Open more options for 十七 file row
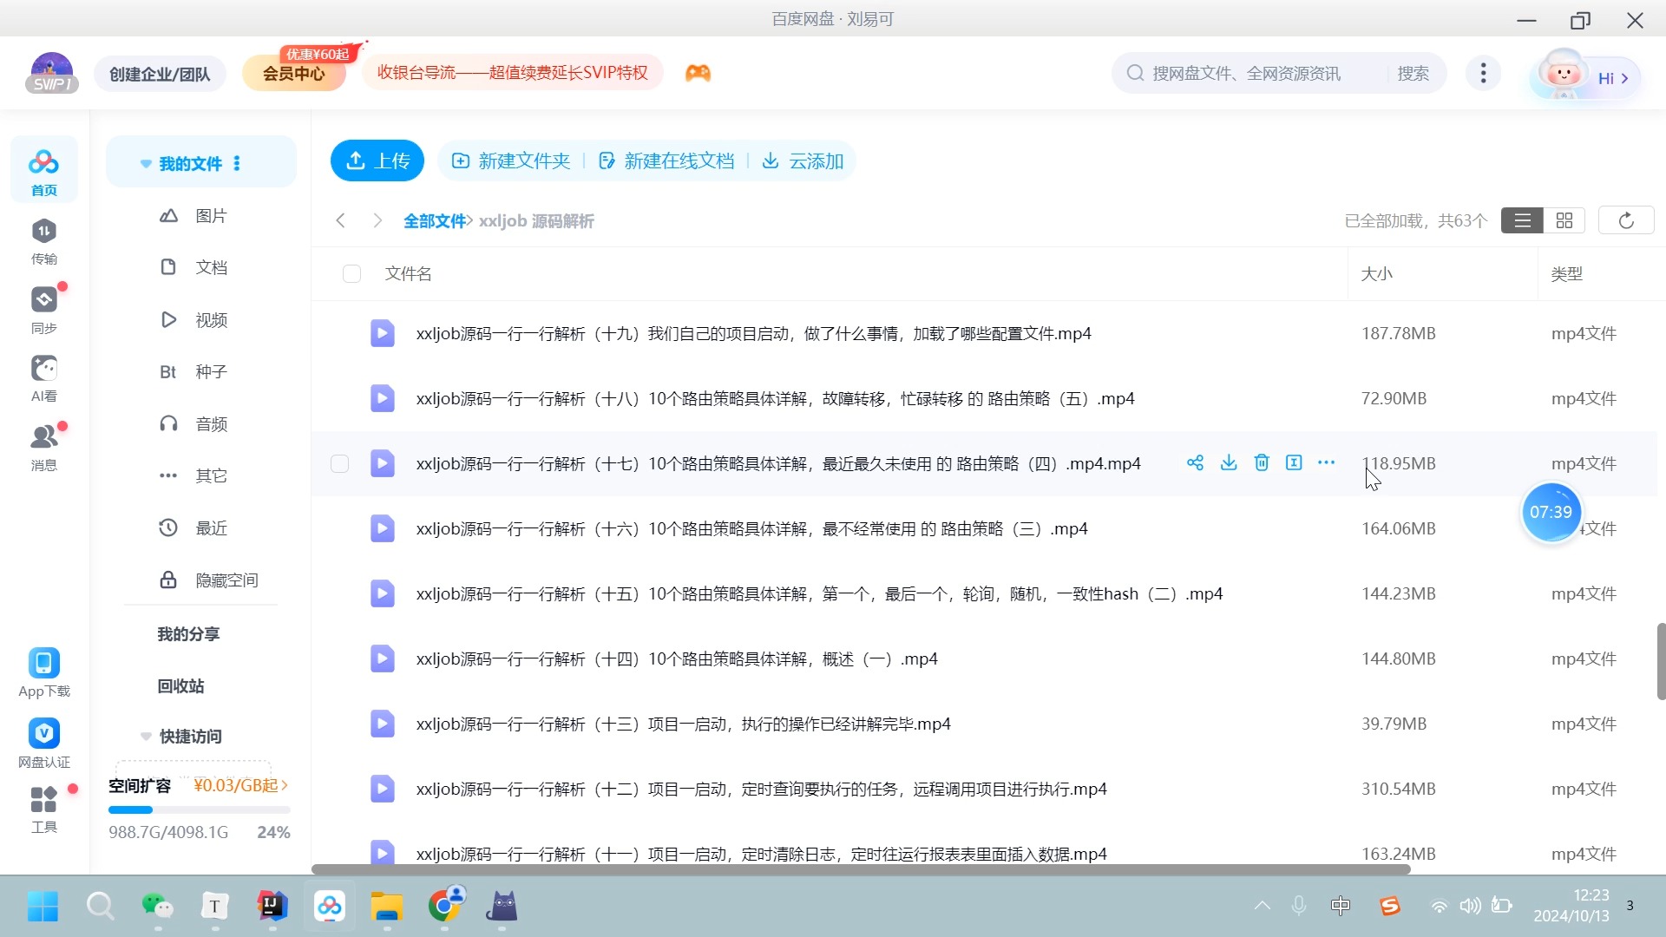 pyautogui.click(x=1326, y=462)
